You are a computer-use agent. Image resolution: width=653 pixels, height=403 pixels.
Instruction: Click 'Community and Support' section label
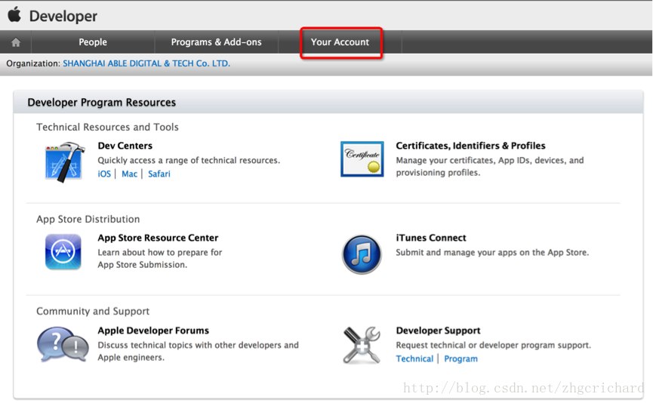[x=93, y=312]
